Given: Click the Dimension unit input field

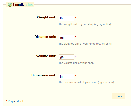Looking at the screenshot, I should (x=66, y=76).
